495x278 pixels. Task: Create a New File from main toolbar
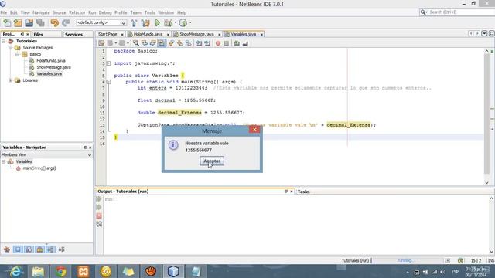(x=7, y=22)
